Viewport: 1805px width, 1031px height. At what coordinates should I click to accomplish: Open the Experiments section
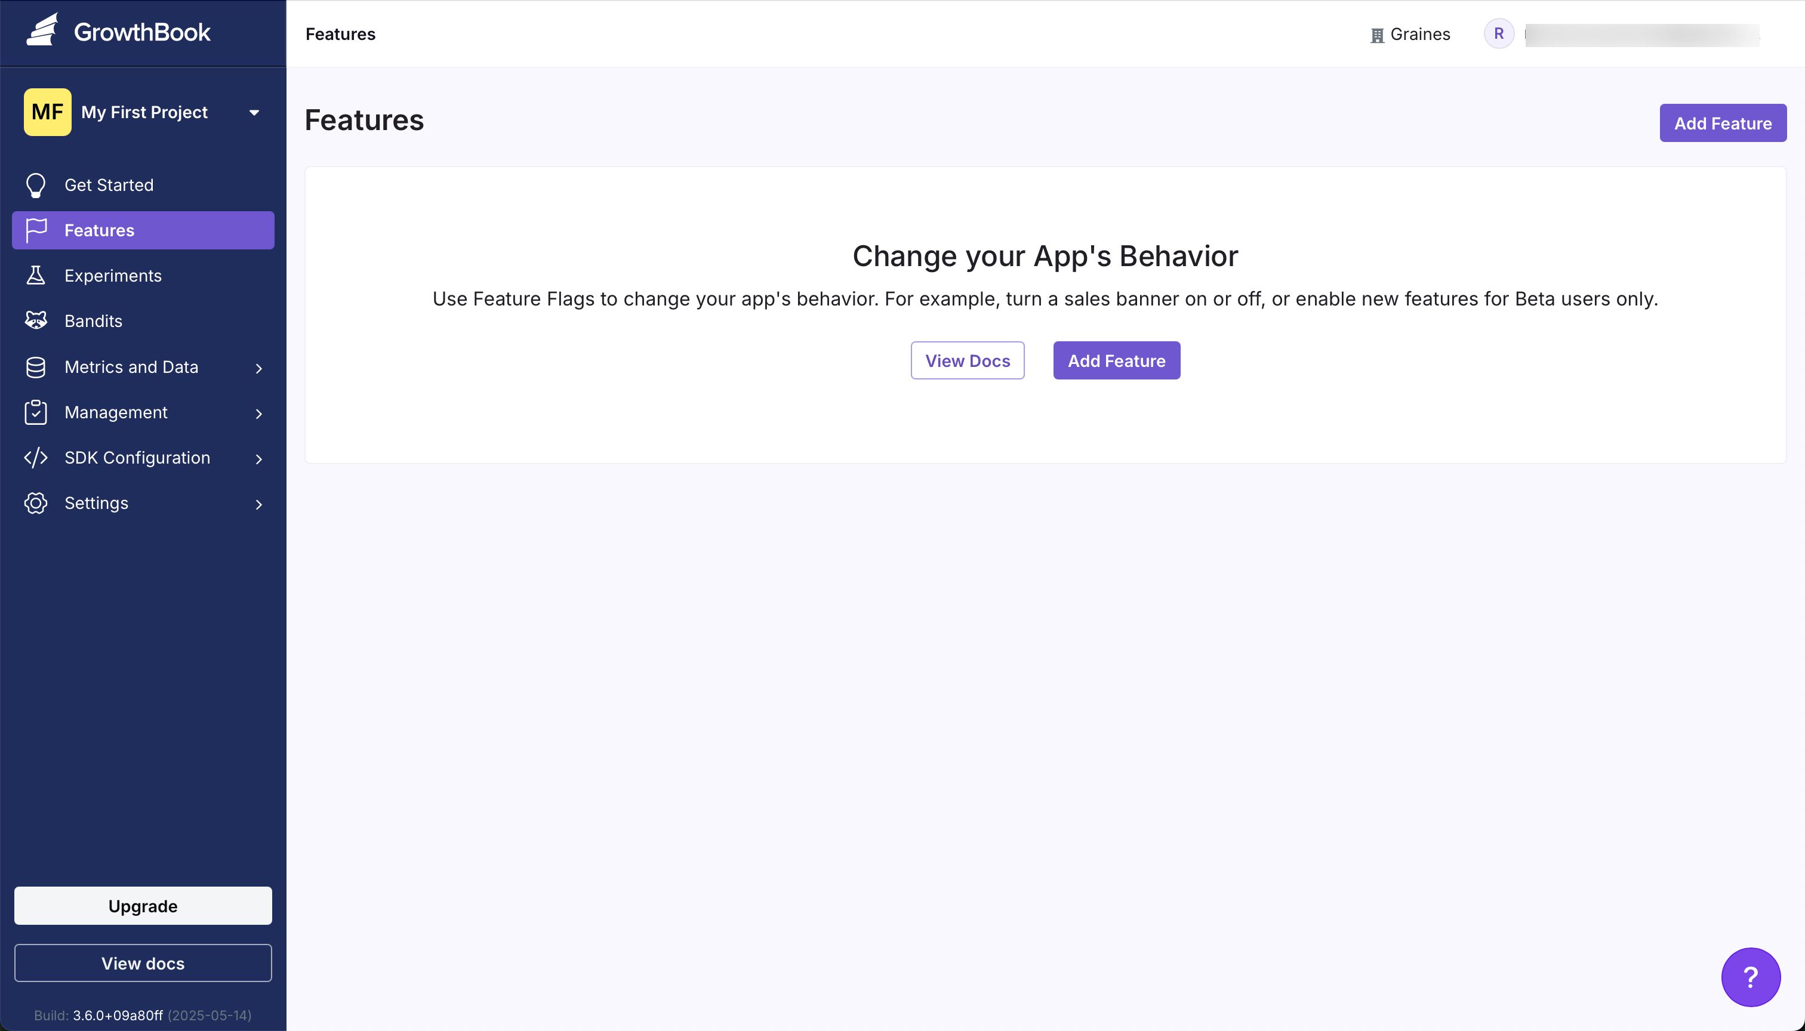click(x=143, y=276)
